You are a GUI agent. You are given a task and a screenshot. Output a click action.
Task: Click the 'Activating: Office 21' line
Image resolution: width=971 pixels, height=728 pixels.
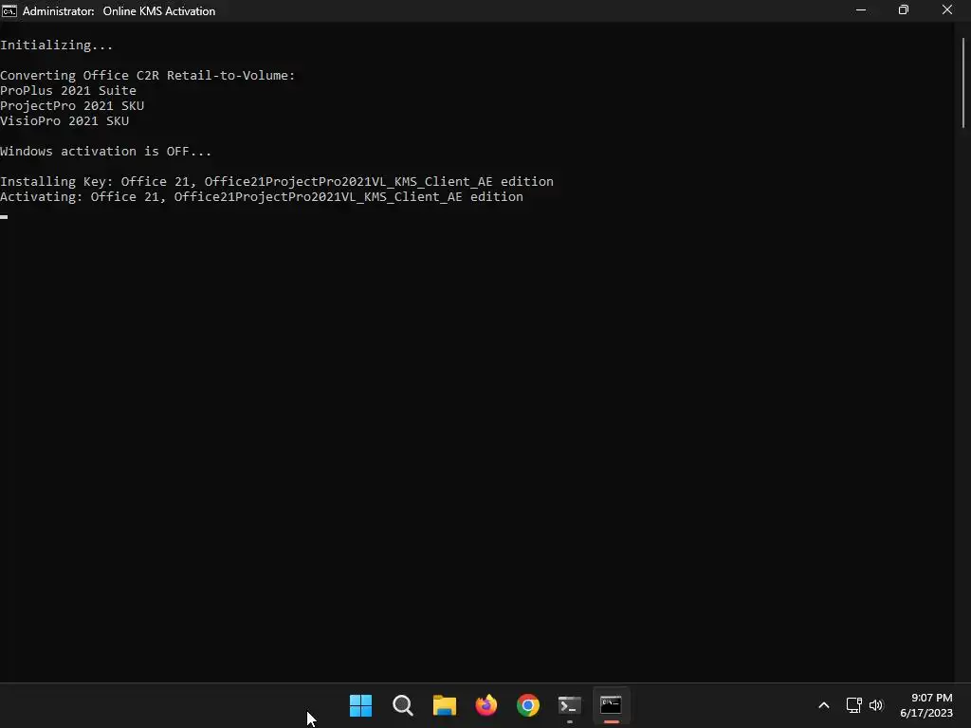(262, 197)
